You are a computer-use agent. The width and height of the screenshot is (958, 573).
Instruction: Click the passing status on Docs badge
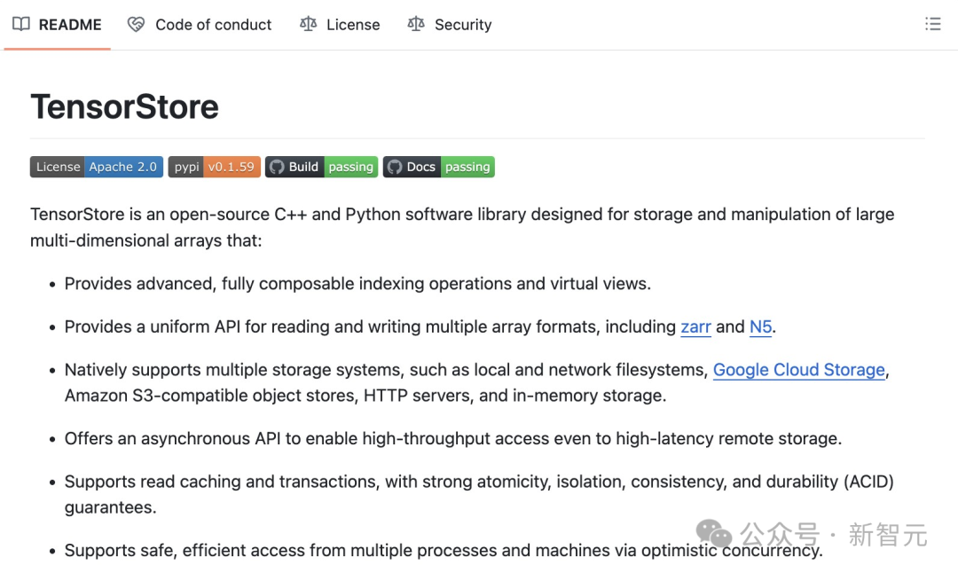(467, 167)
